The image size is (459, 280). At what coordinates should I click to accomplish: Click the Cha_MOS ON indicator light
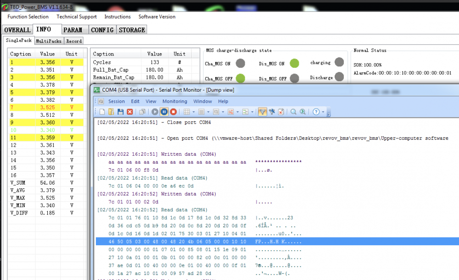tap(241, 63)
